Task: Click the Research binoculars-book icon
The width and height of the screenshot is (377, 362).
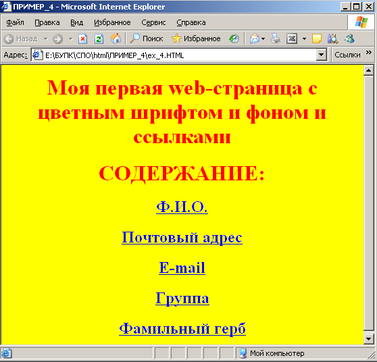Action: (x=333, y=38)
